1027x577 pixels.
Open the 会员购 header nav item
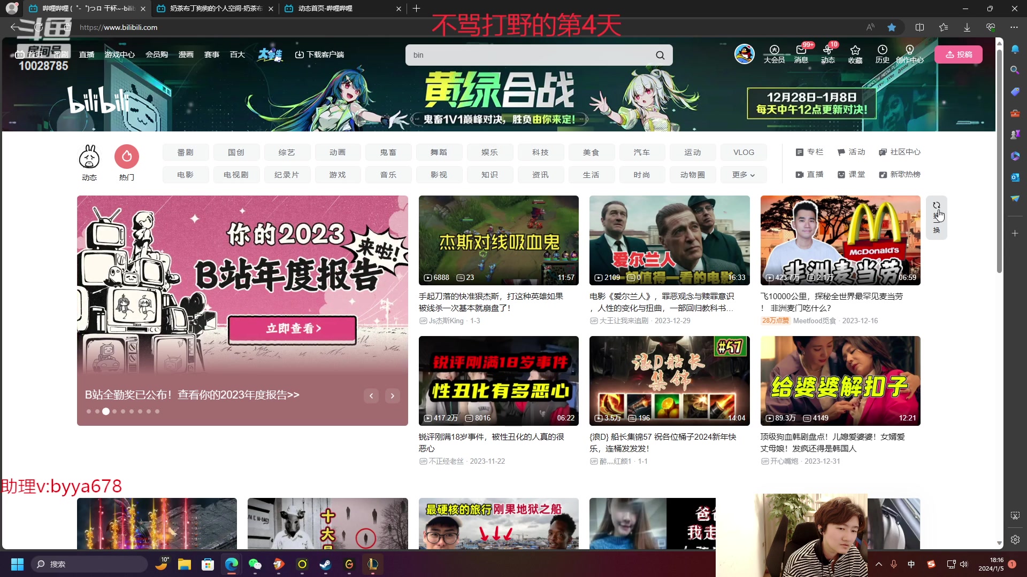(157, 54)
